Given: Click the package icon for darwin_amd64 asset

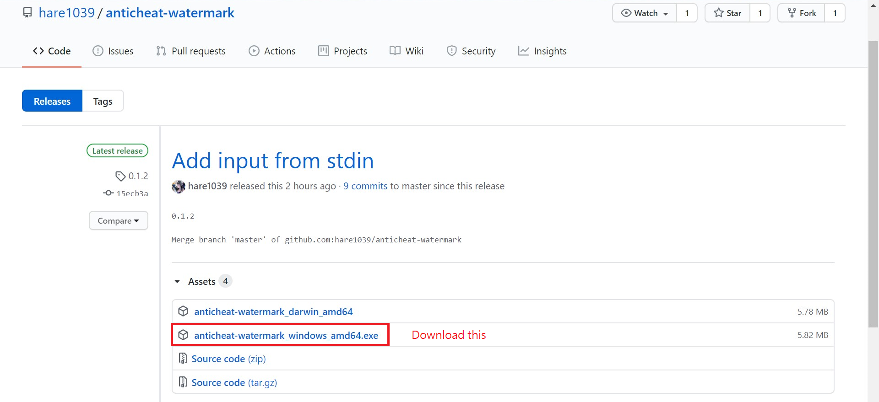Looking at the screenshot, I should coord(183,311).
